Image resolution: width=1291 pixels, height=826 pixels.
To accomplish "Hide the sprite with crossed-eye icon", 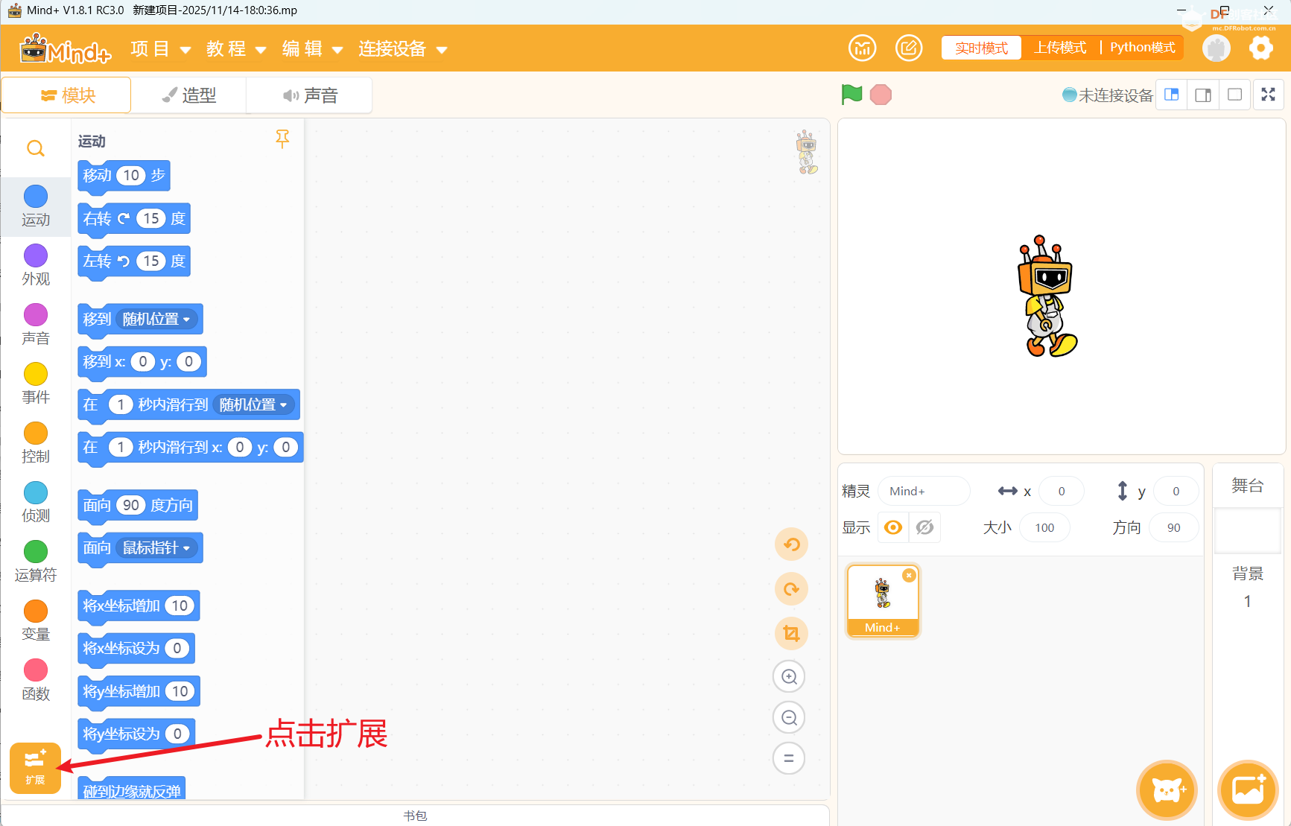I will coord(924,527).
